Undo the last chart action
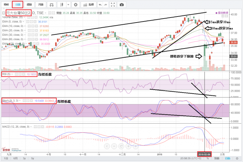The width and height of the screenshot is (243, 162). 100,5
